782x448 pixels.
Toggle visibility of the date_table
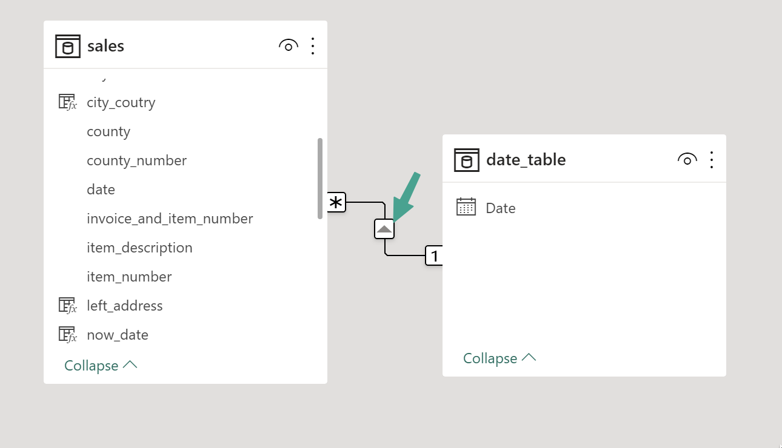point(687,160)
